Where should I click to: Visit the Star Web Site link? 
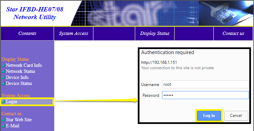[x=19, y=120]
